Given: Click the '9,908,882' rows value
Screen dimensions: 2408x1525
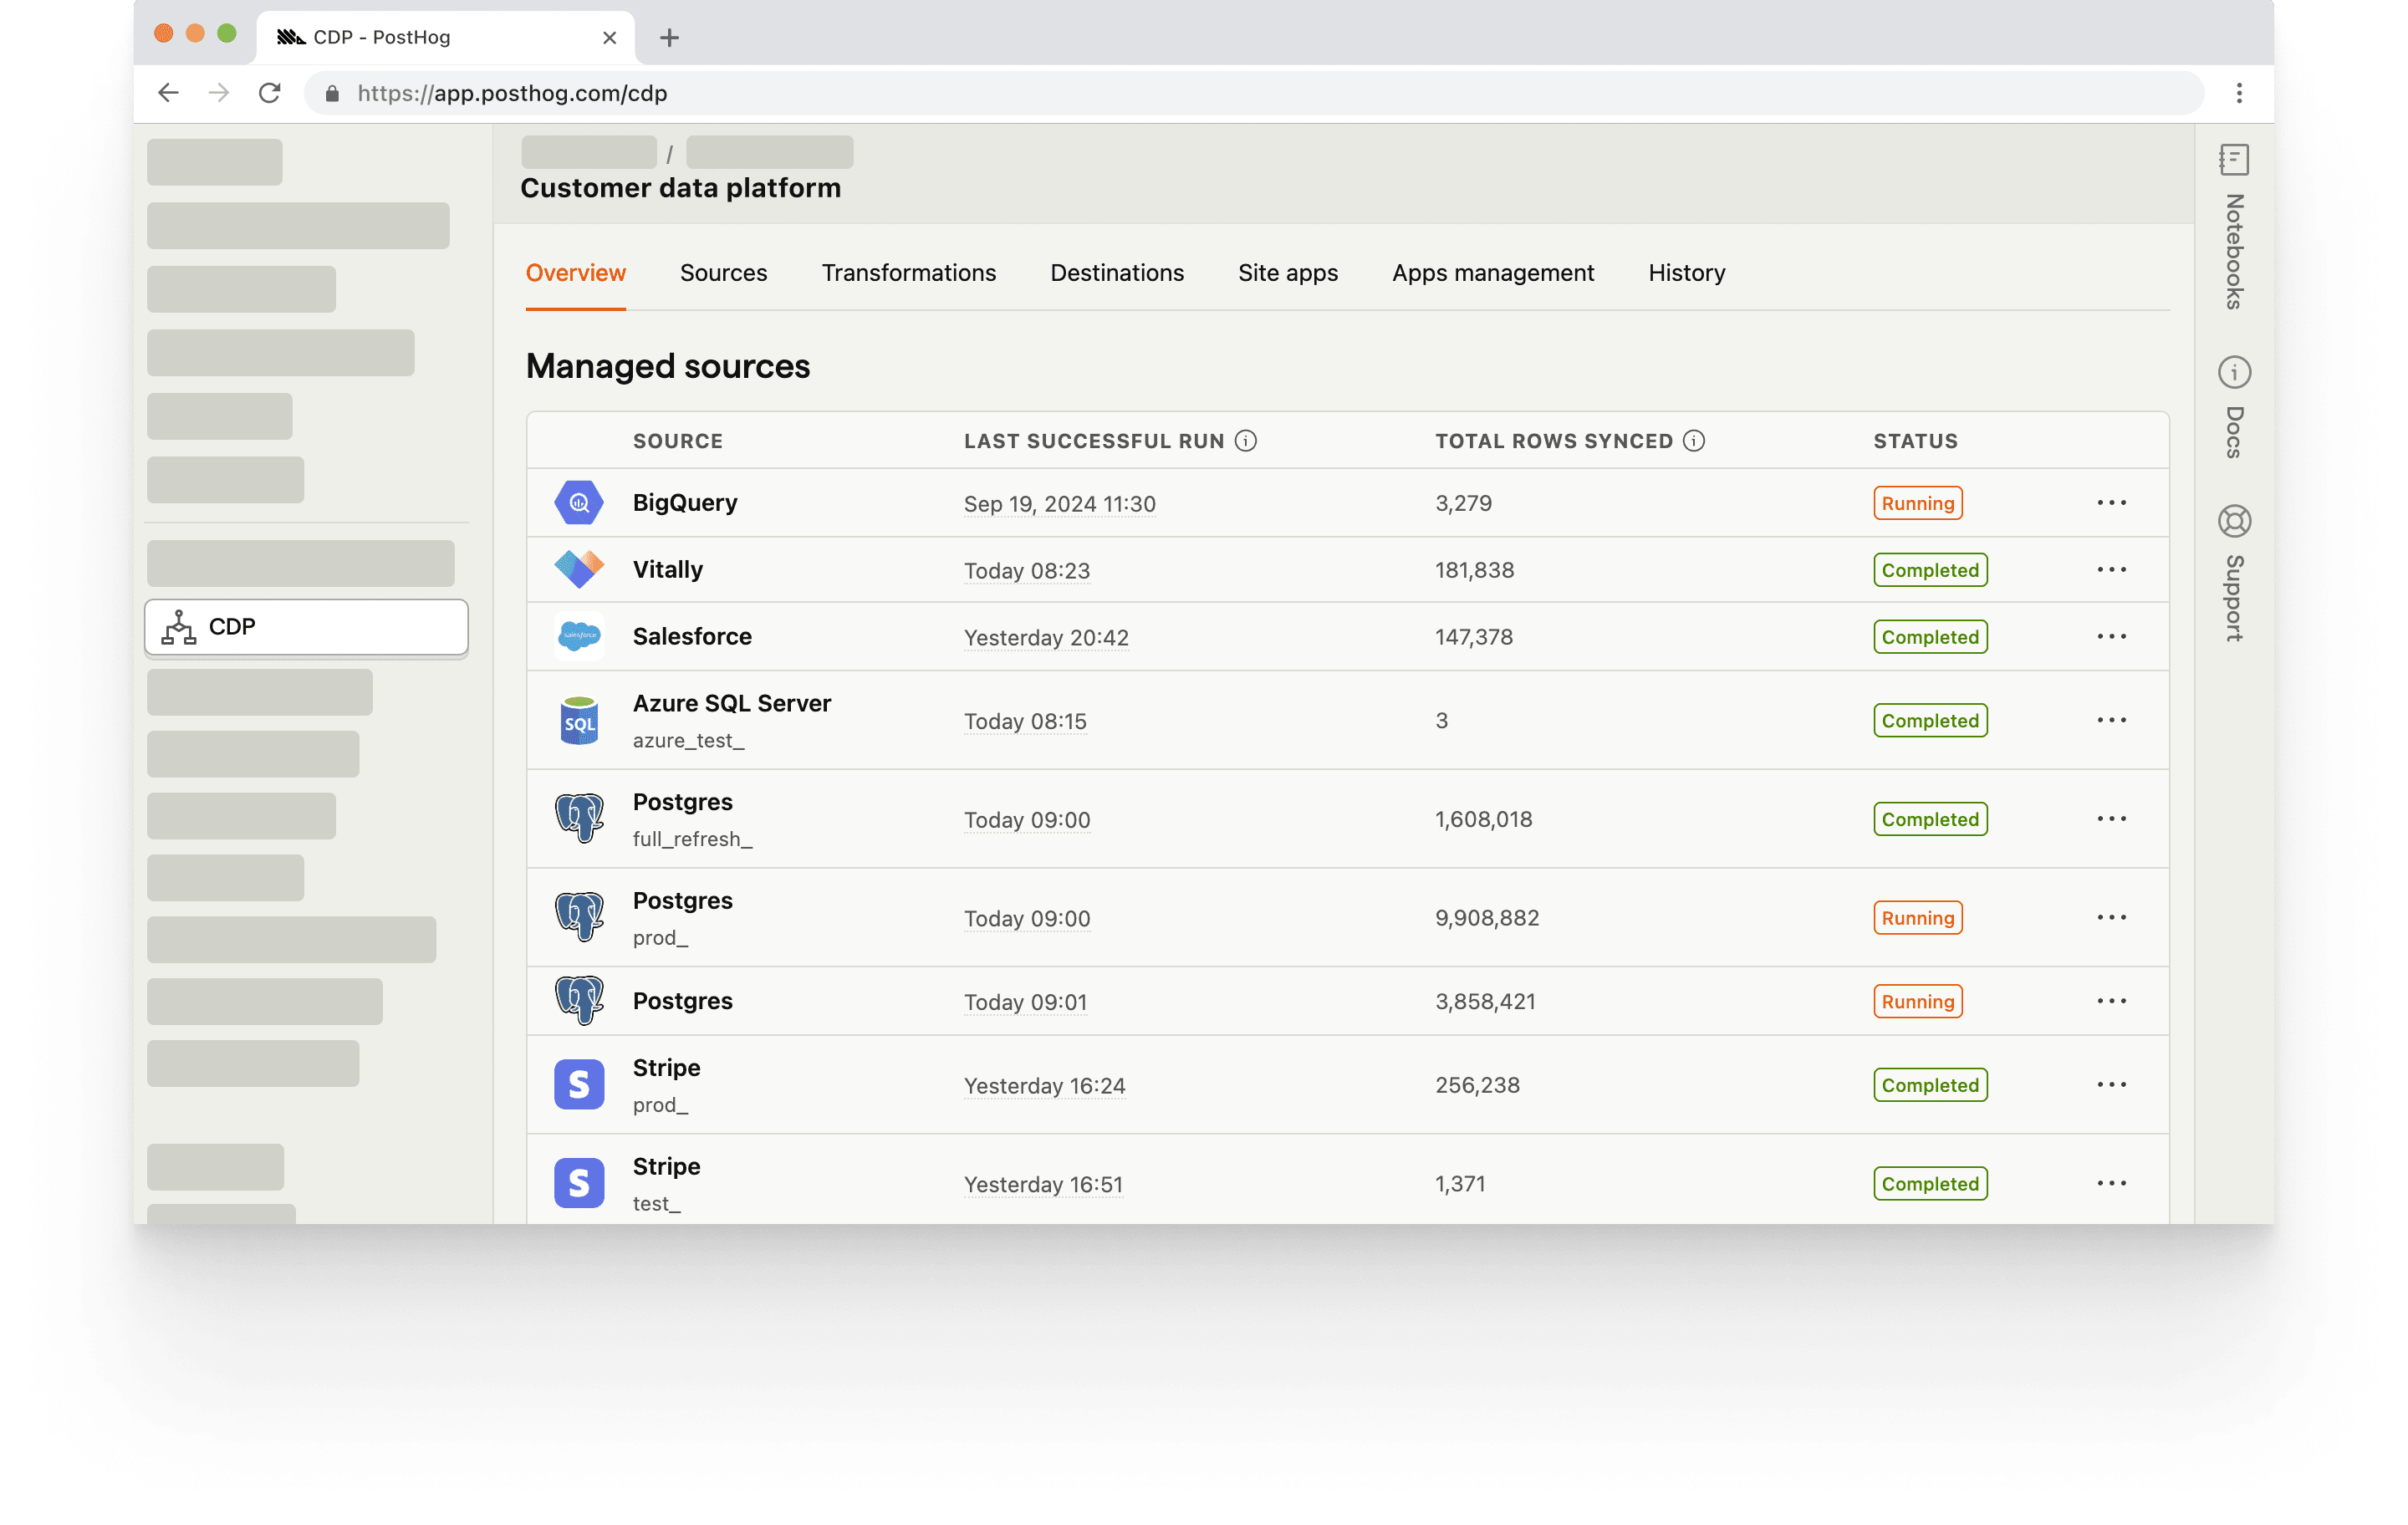Looking at the screenshot, I should pos(1487,917).
